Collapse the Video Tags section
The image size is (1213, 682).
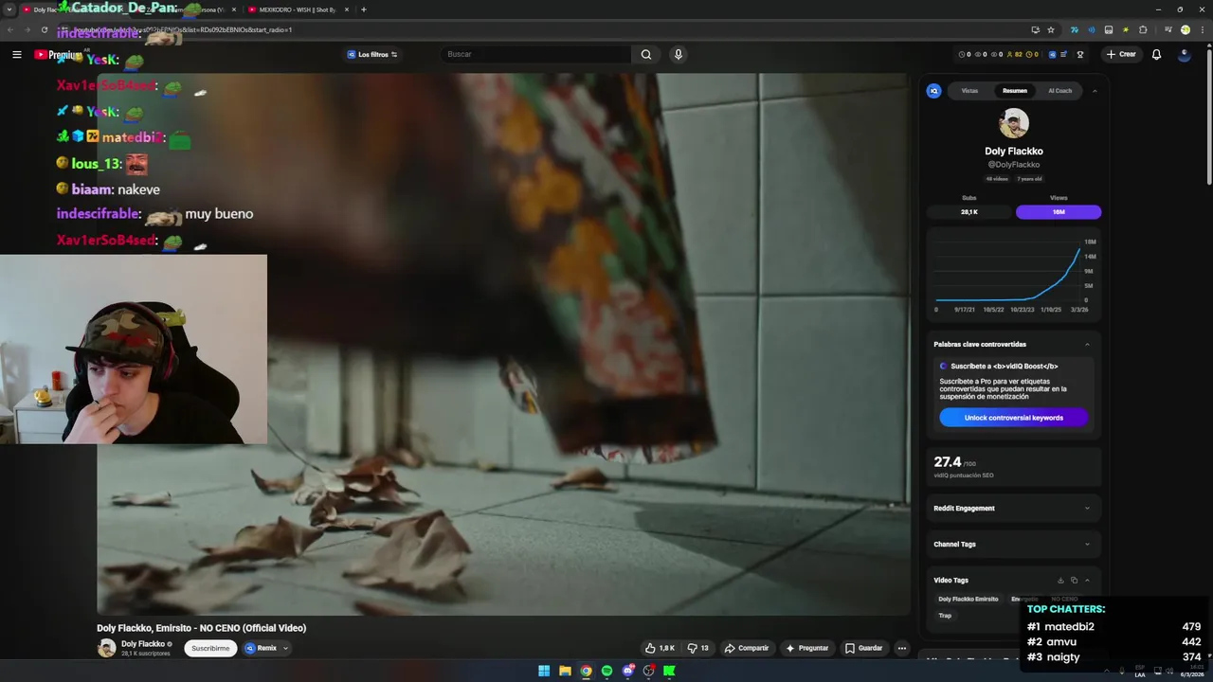click(x=1087, y=580)
